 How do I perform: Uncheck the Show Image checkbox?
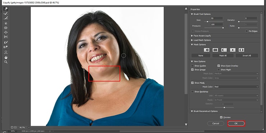point(192,69)
